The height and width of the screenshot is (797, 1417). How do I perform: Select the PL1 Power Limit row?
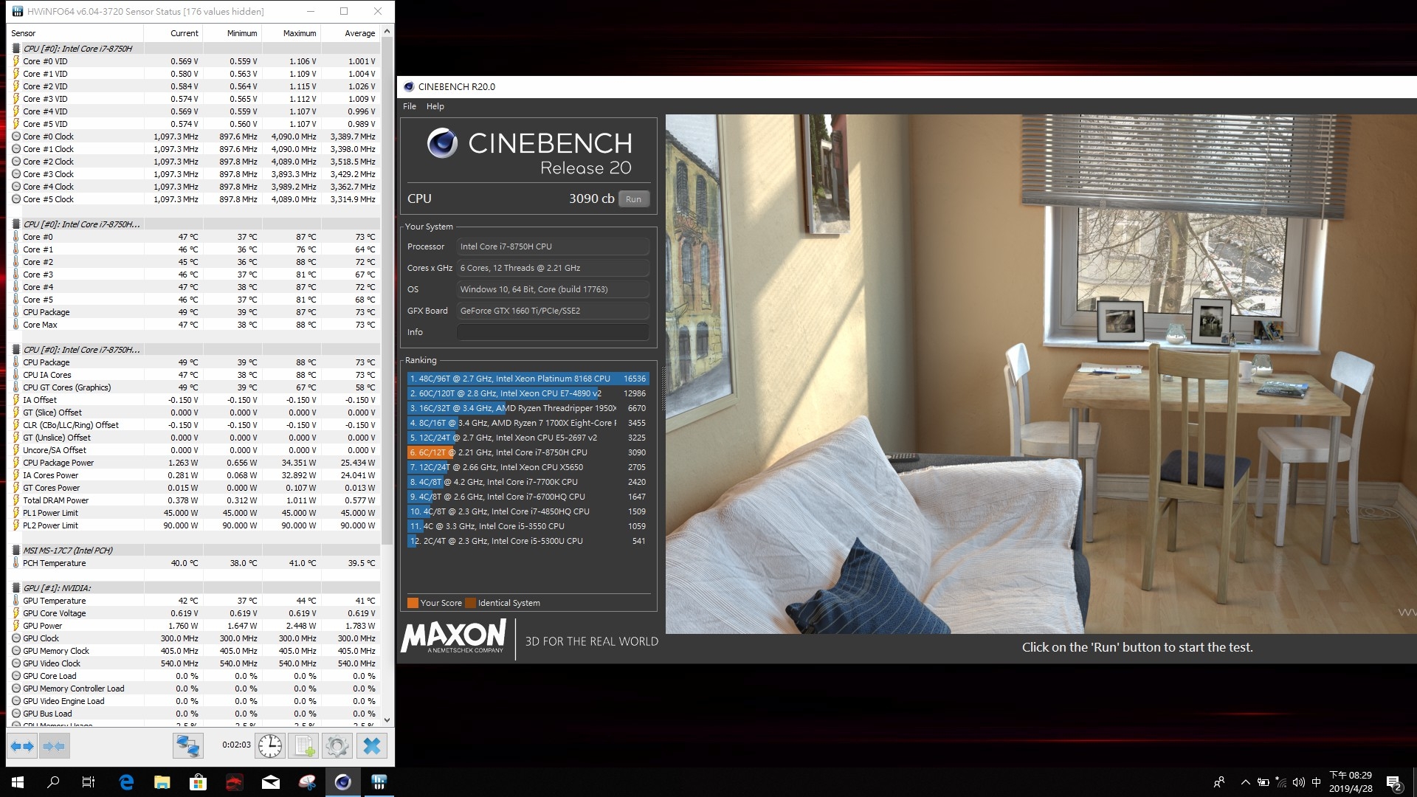pyautogui.click(x=194, y=513)
